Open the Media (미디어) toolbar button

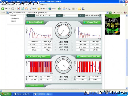[52, 8]
